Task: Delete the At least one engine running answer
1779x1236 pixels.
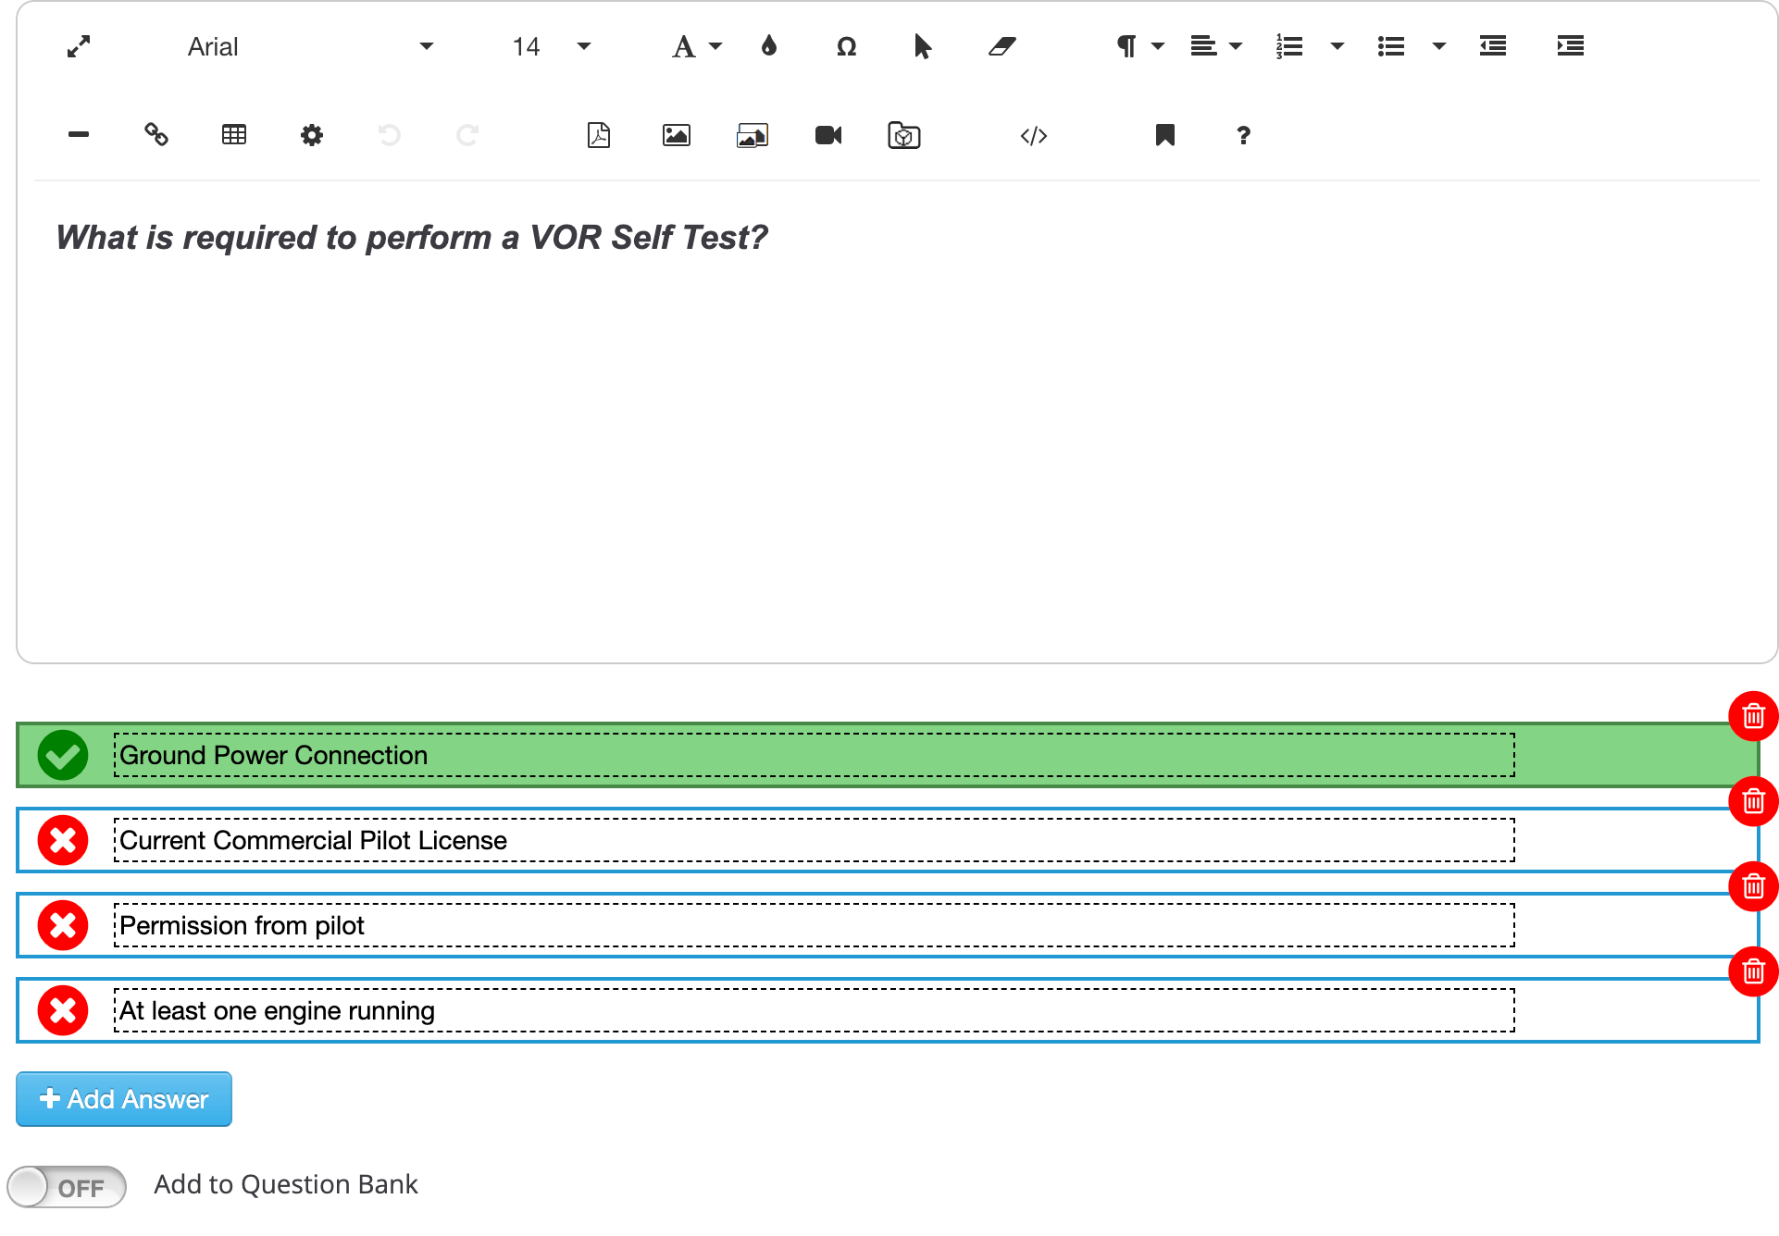Action: (x=1753, y=971)
